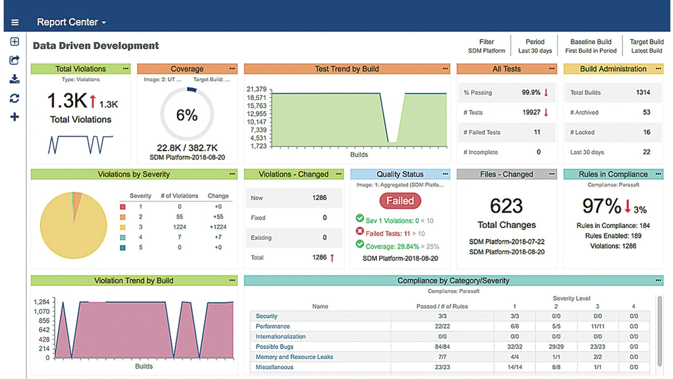Click the share dashboard icon
Viewport: 673px width, 379px height.
(15, 60)
